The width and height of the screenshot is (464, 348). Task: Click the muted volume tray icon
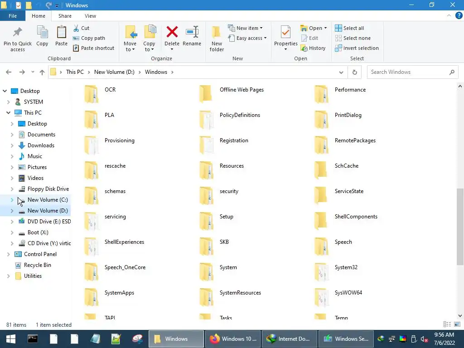tap(424, 339)
